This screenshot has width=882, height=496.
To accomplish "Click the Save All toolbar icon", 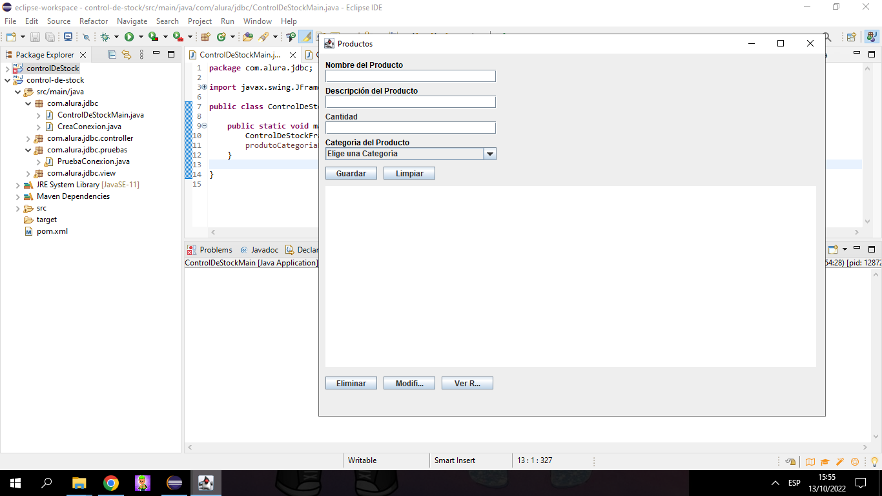I will click(50, 37).
